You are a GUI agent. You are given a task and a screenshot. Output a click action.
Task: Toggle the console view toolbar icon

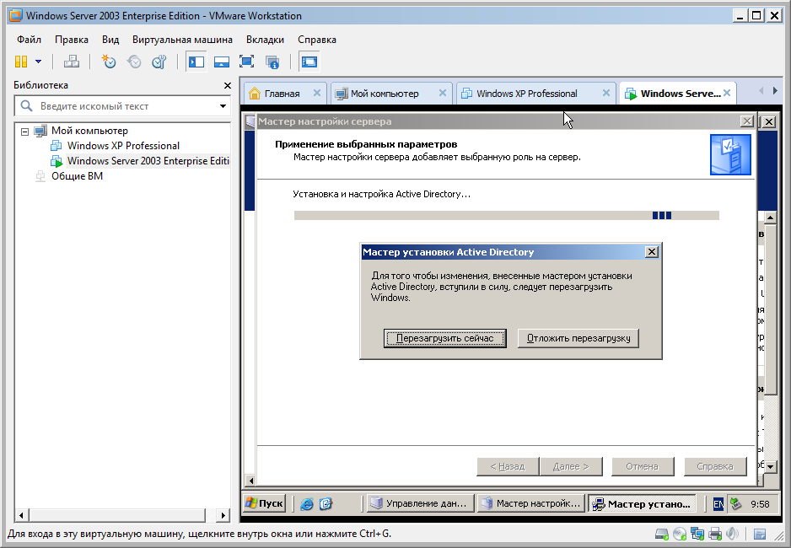pyautogui.click(x=309, y=62)
